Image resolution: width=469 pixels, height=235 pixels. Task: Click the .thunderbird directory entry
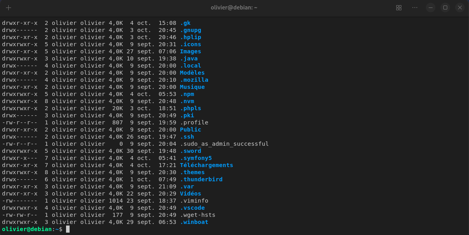(x=201, y=179)
